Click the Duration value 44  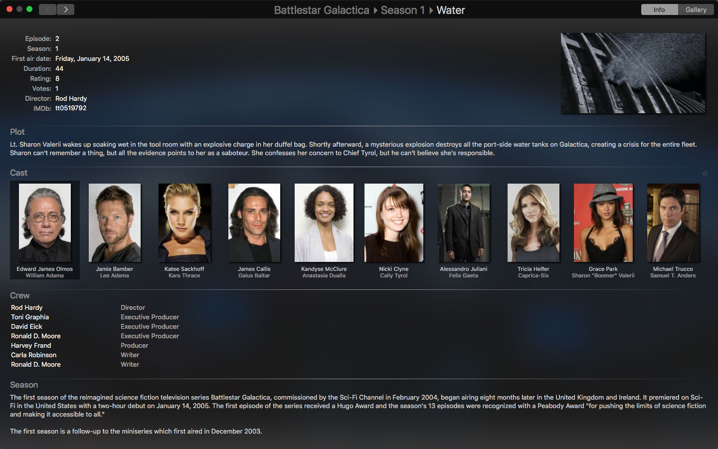(59, 68)
